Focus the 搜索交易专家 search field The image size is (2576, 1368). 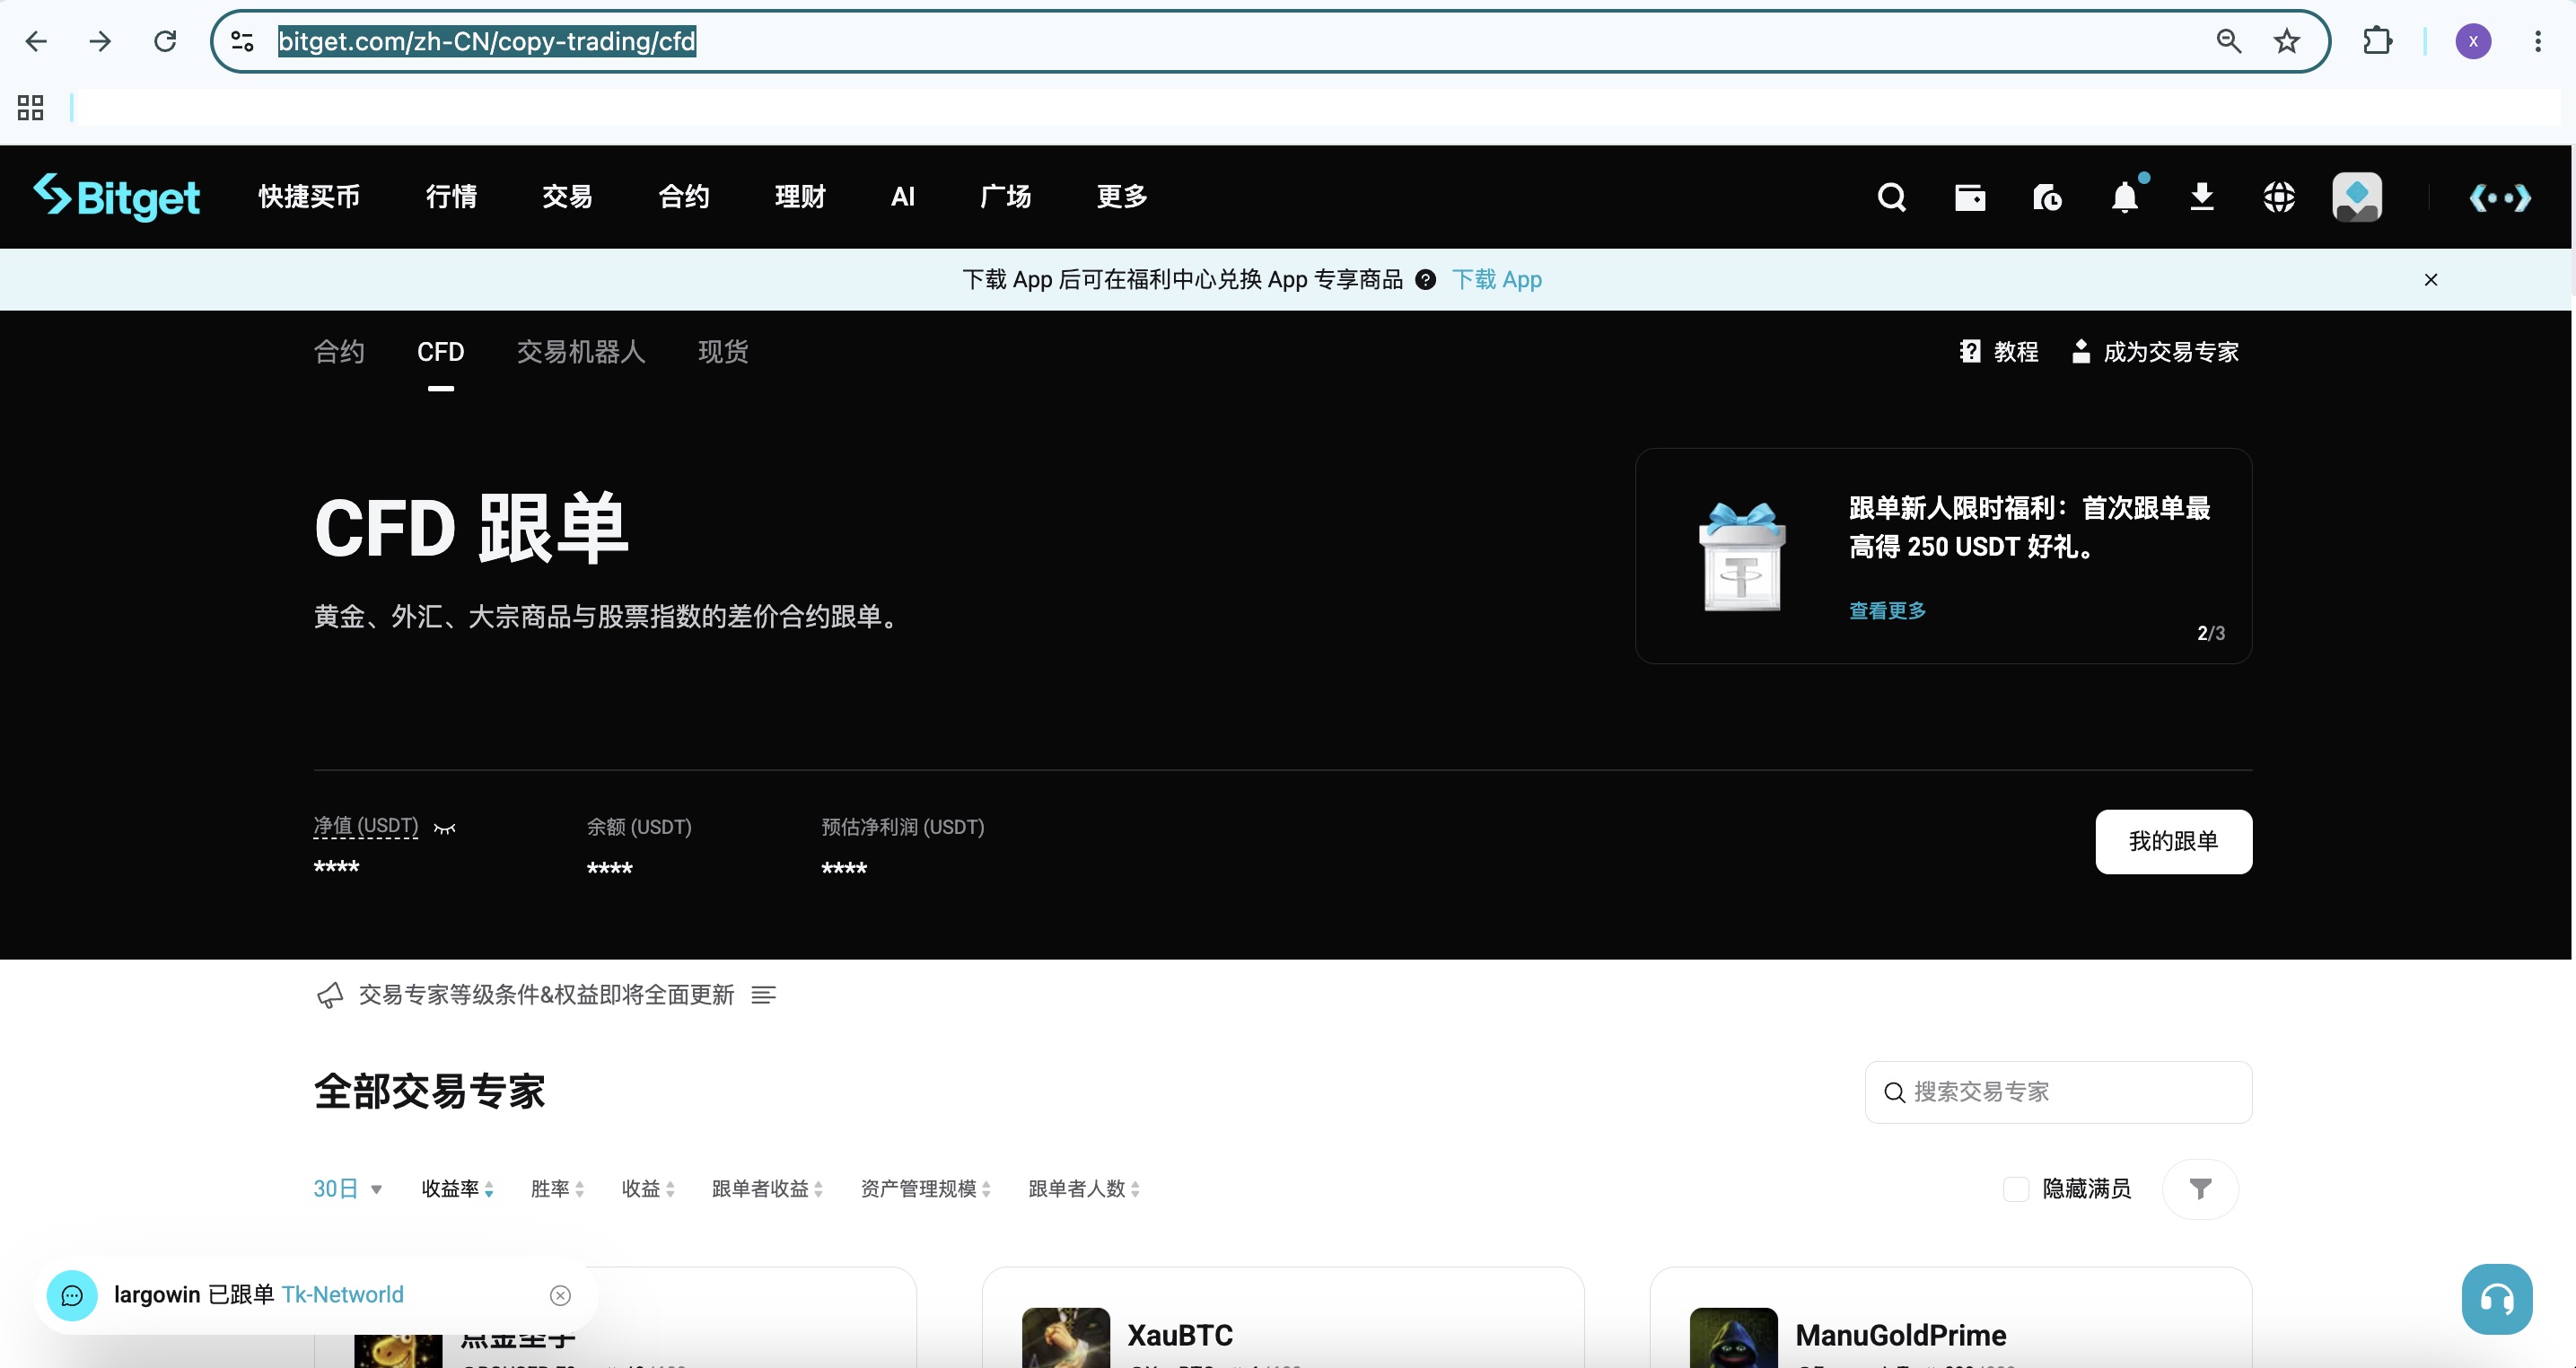coord(2058,1092)
